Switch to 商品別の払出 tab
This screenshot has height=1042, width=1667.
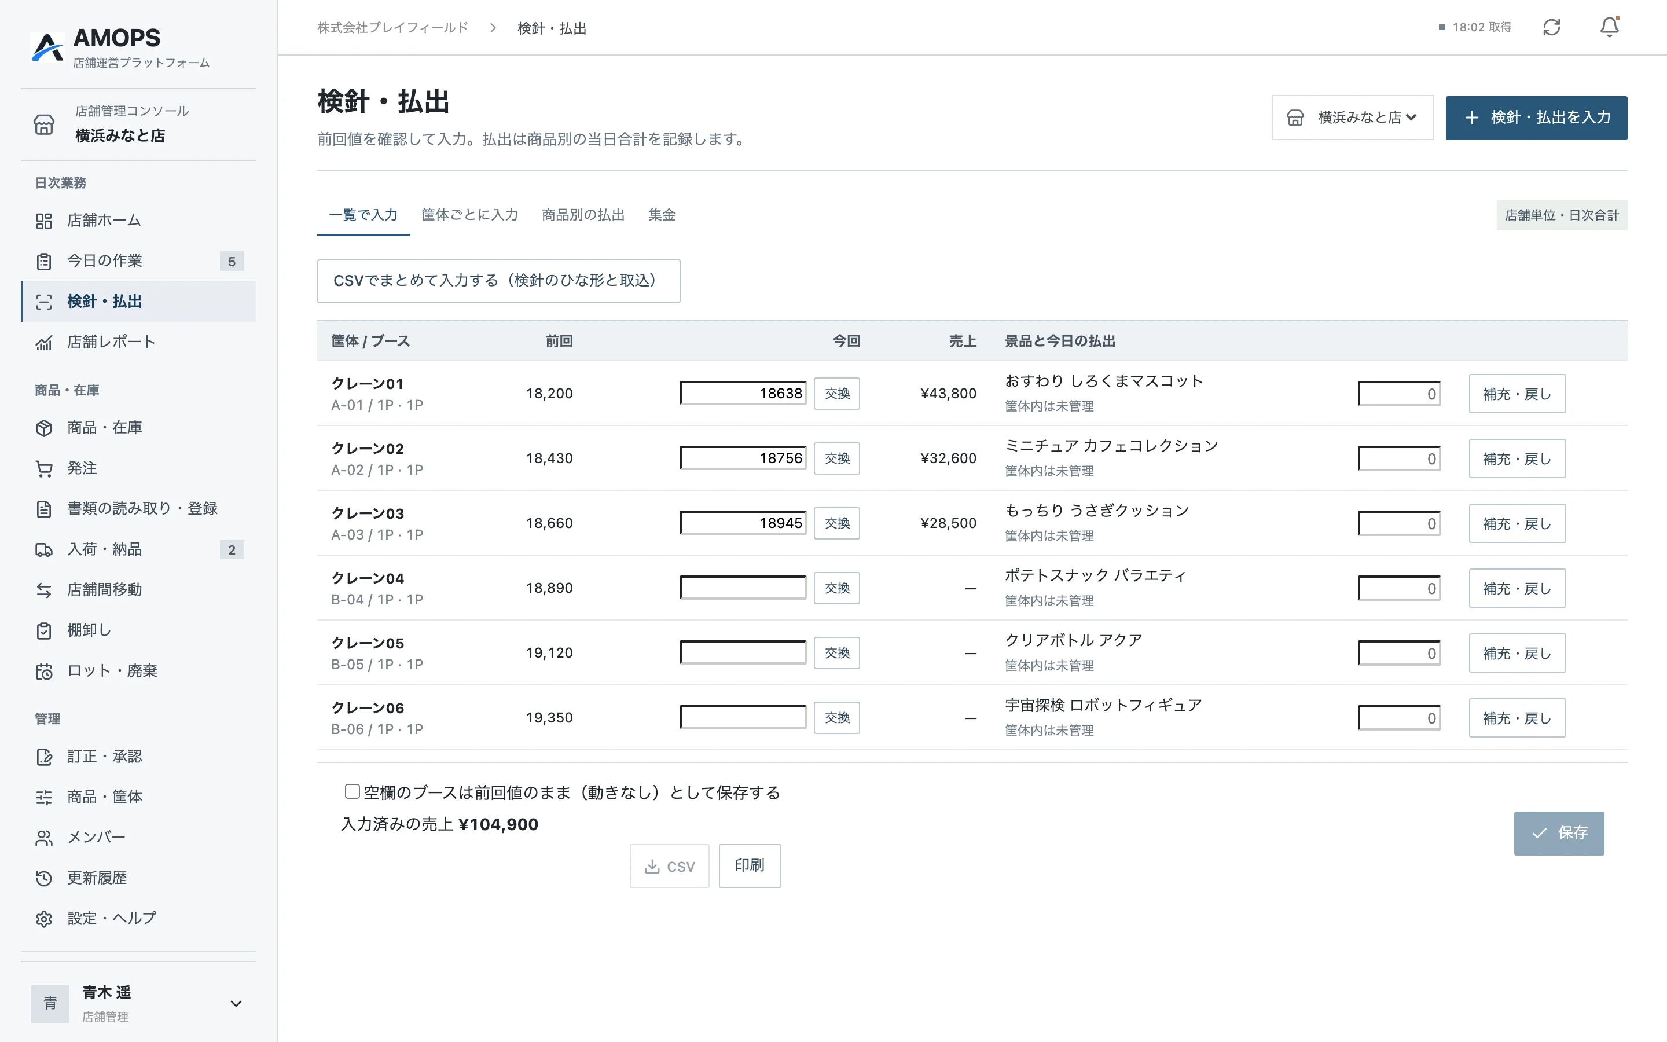pos(583,215)
